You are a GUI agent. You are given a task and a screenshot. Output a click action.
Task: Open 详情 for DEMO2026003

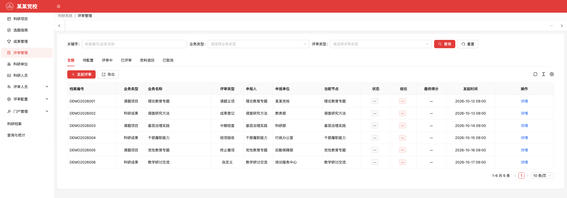tap(524, 126)
